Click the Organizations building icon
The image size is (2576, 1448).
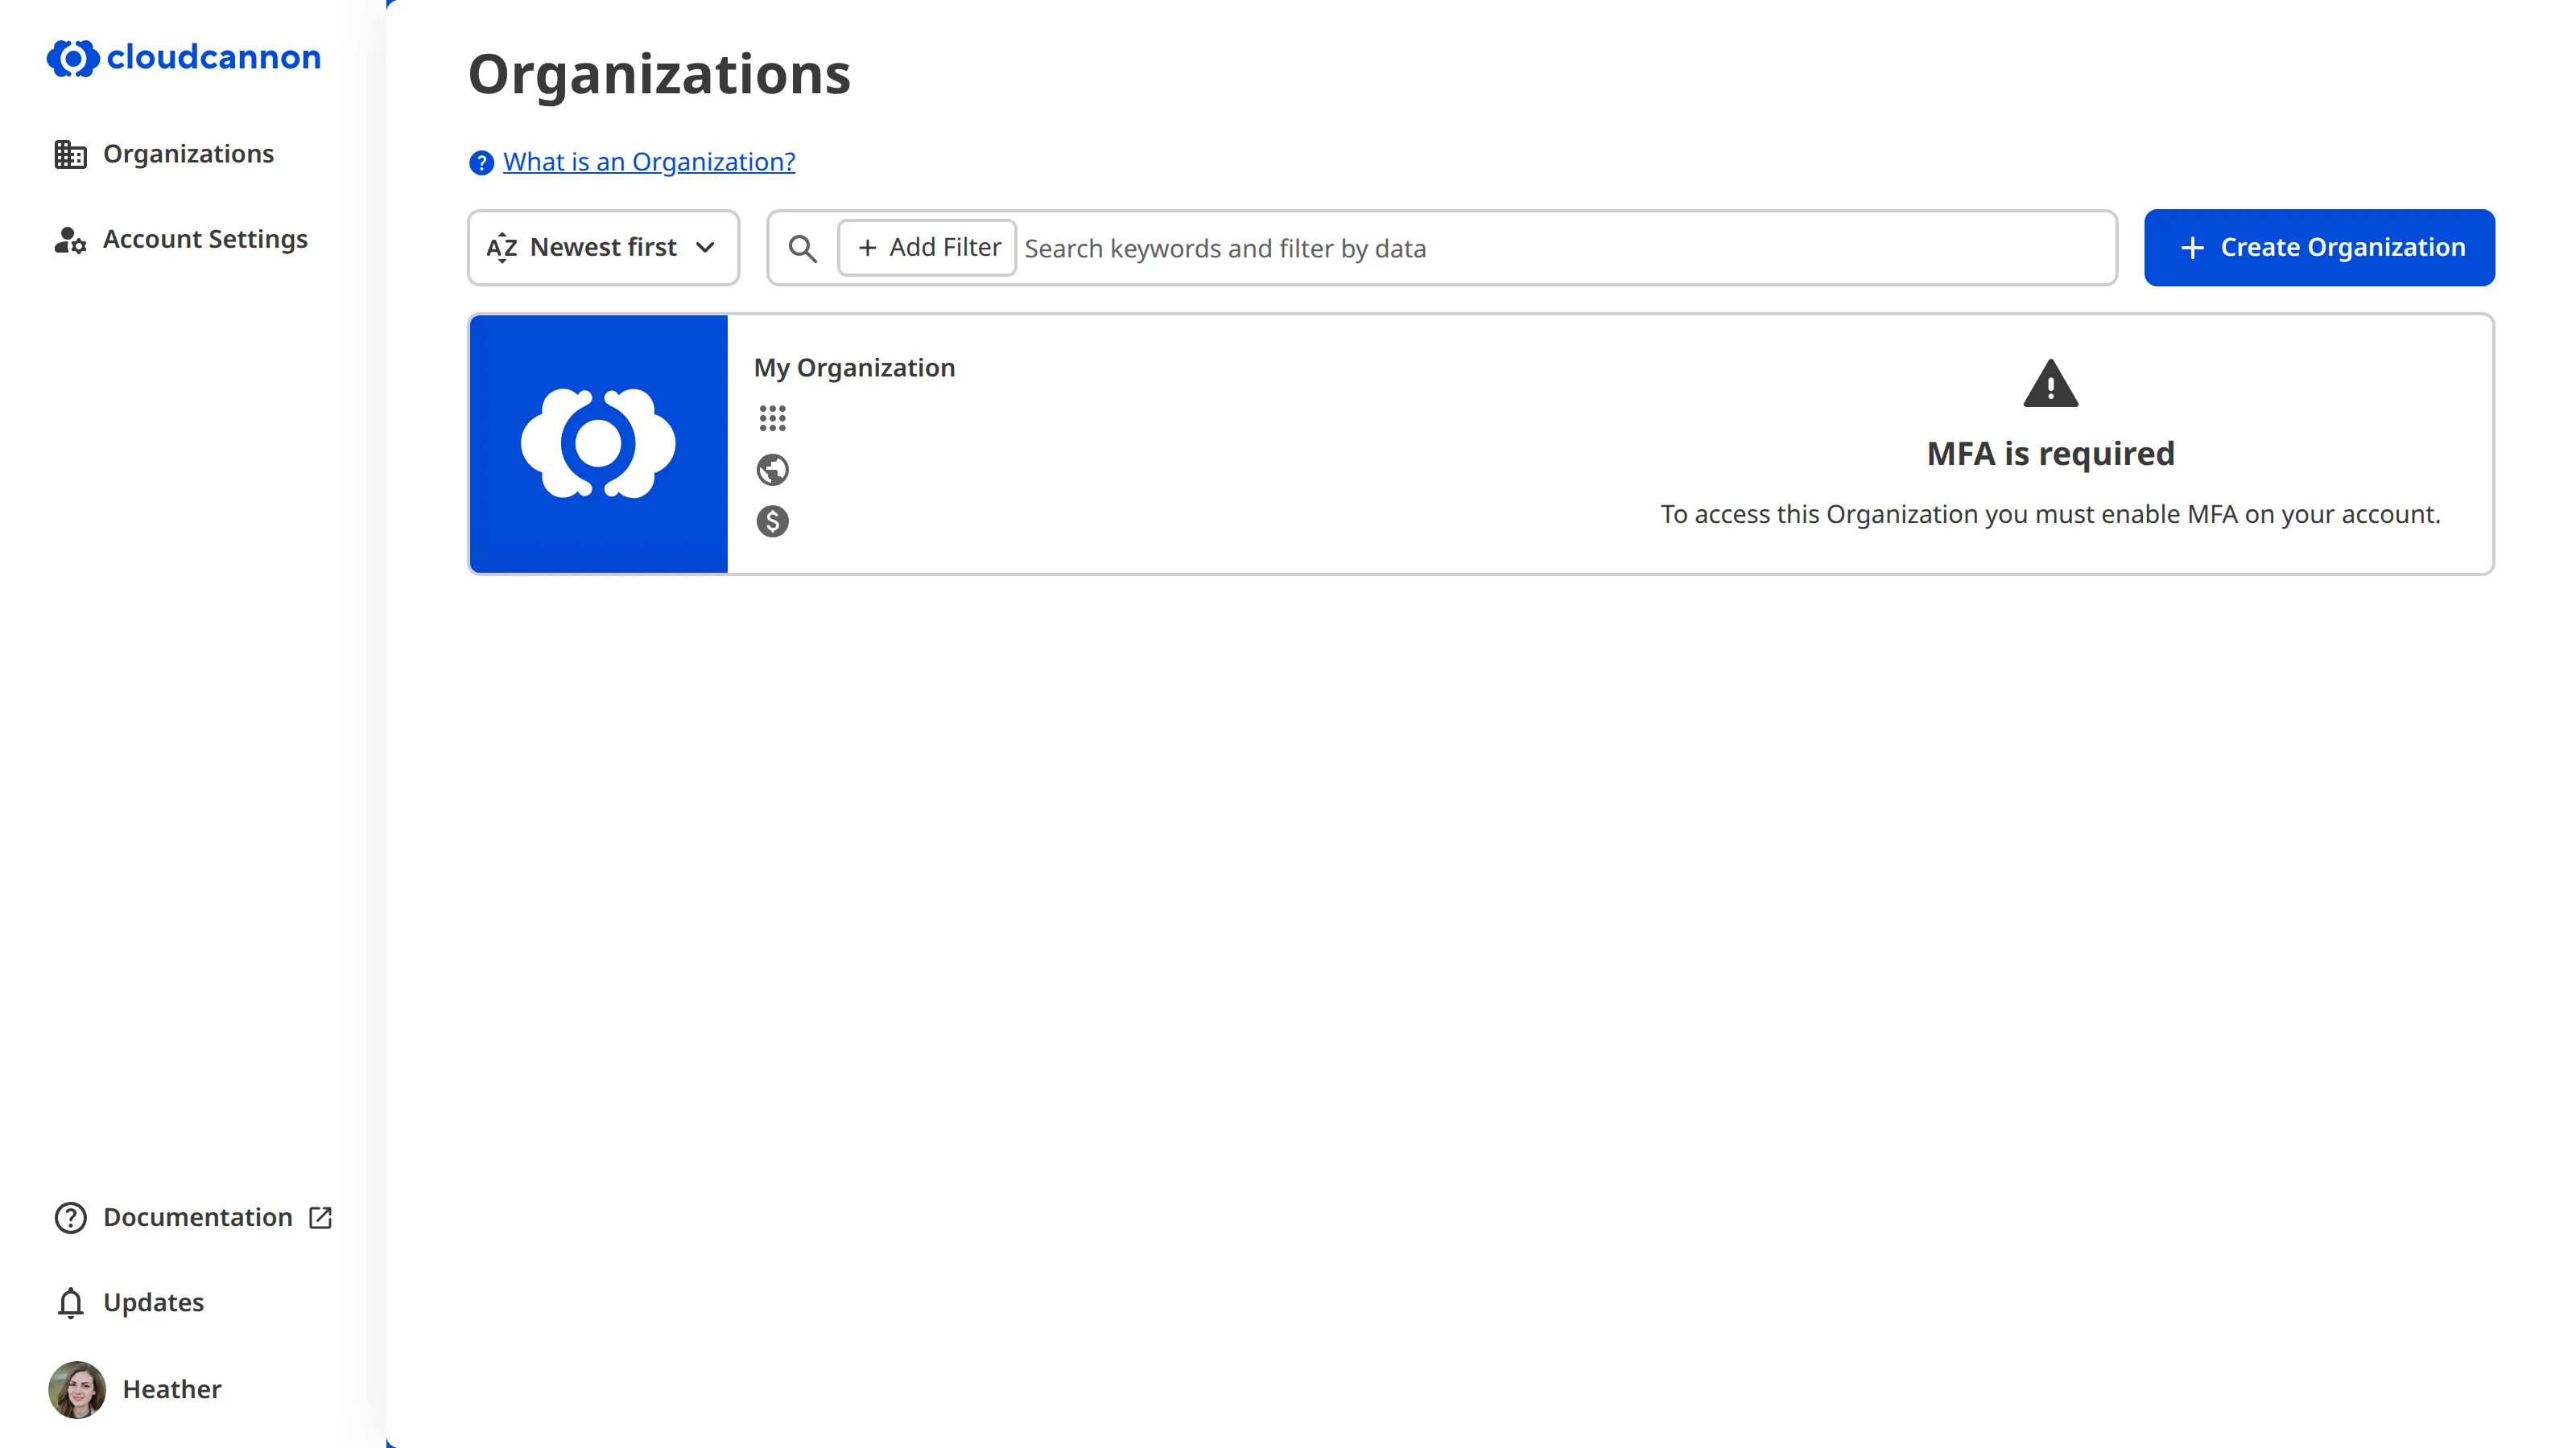70,154
